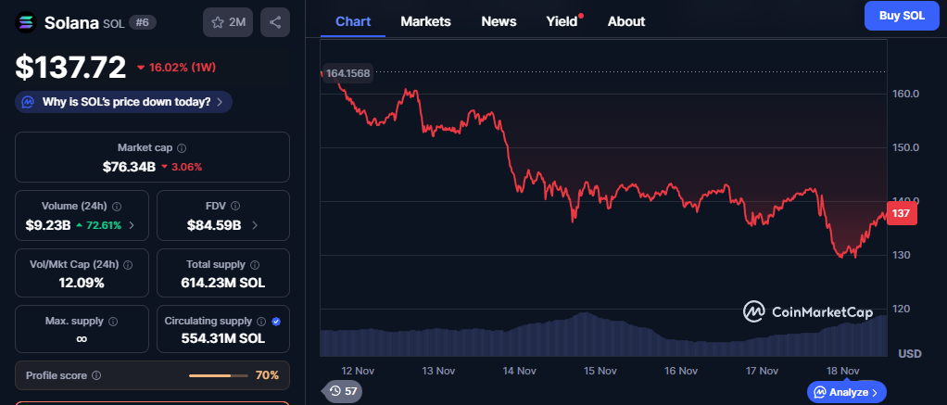Click the Profile score progress bar
This screenshot has width=947, height=405.
(218, 375)
